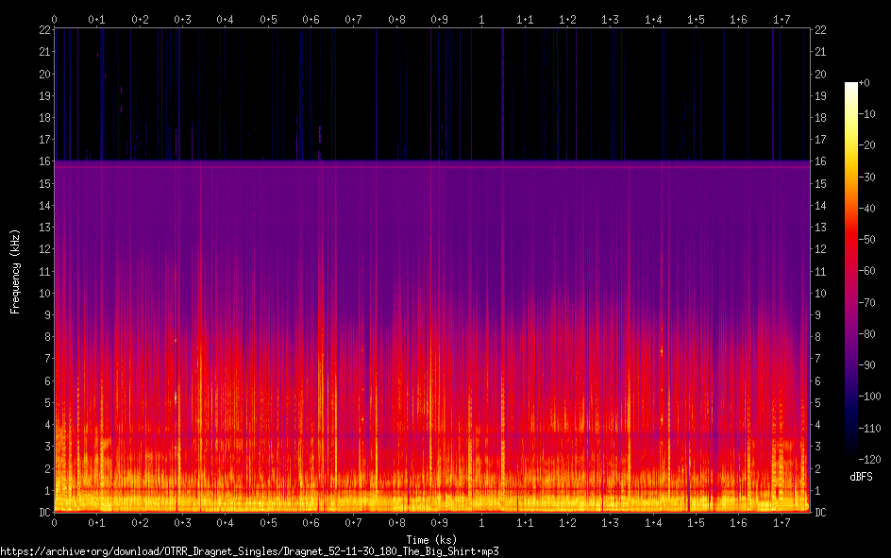Click the "1.2" time tick on the top axis

coord(568,19)
